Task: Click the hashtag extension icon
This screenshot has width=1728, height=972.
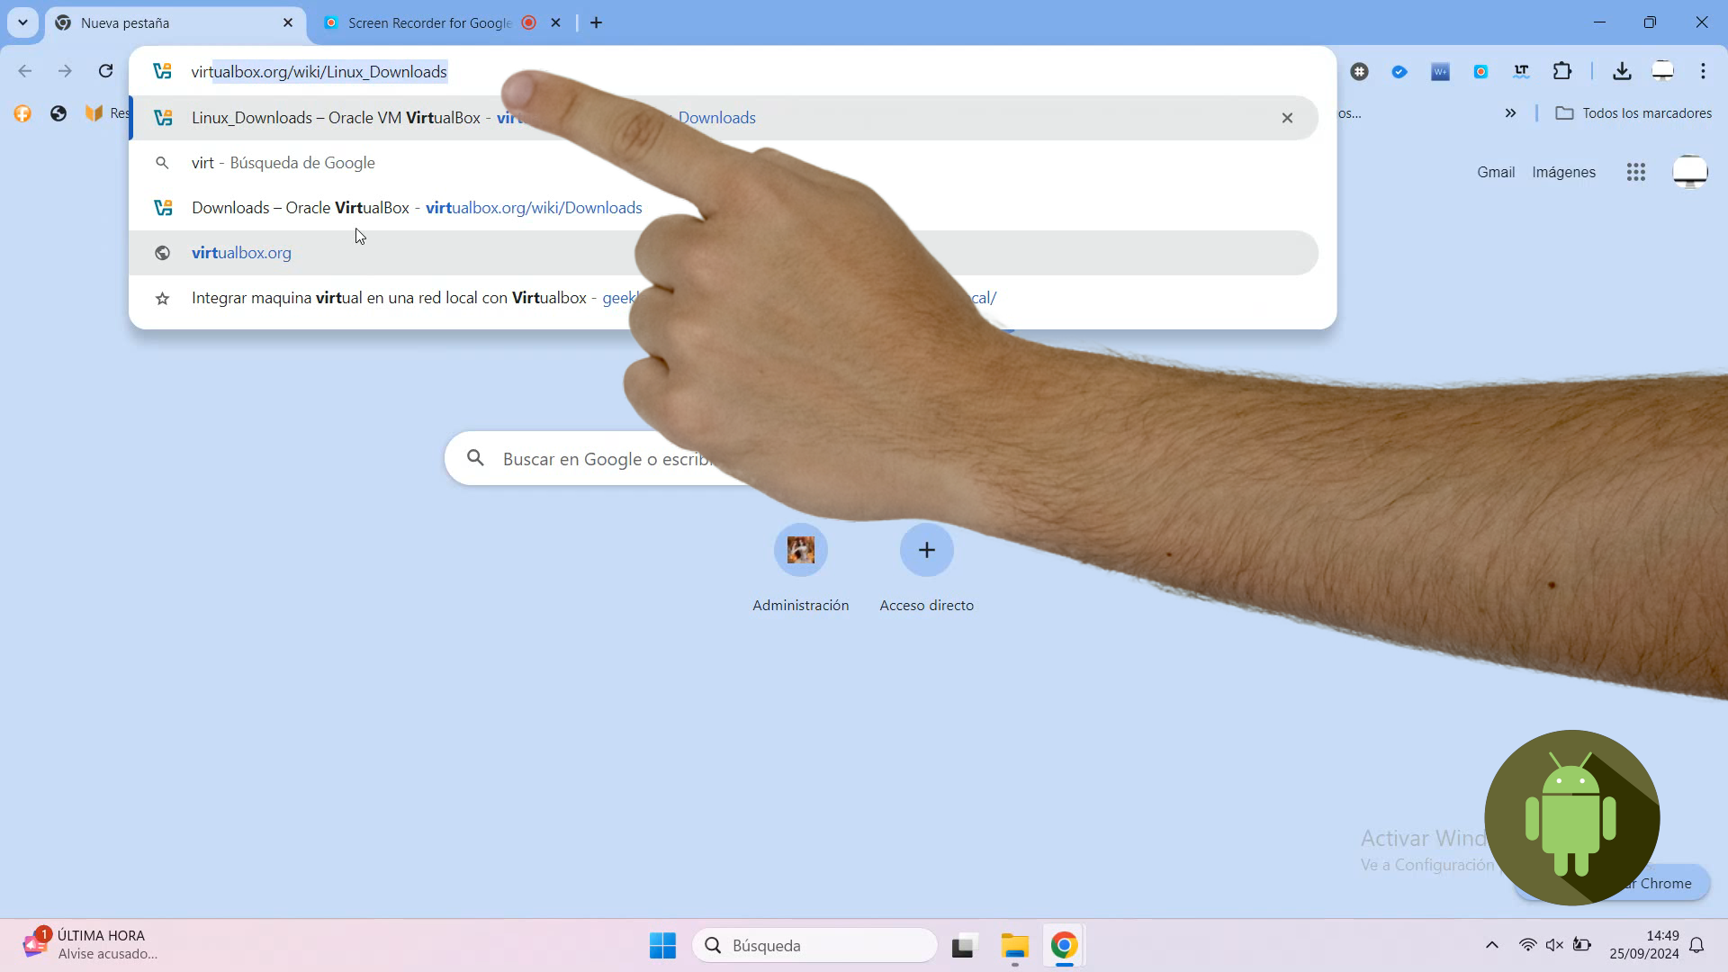Action: pyautogui.click(x=1359, y=71)
